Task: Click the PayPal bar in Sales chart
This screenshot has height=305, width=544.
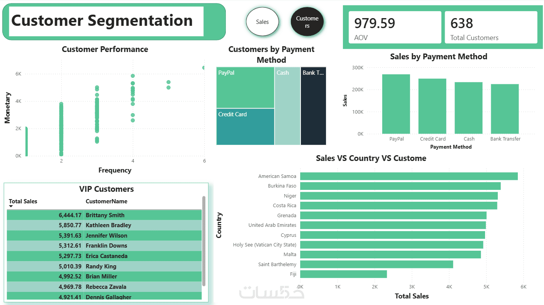Action: [x=396, y=104]
